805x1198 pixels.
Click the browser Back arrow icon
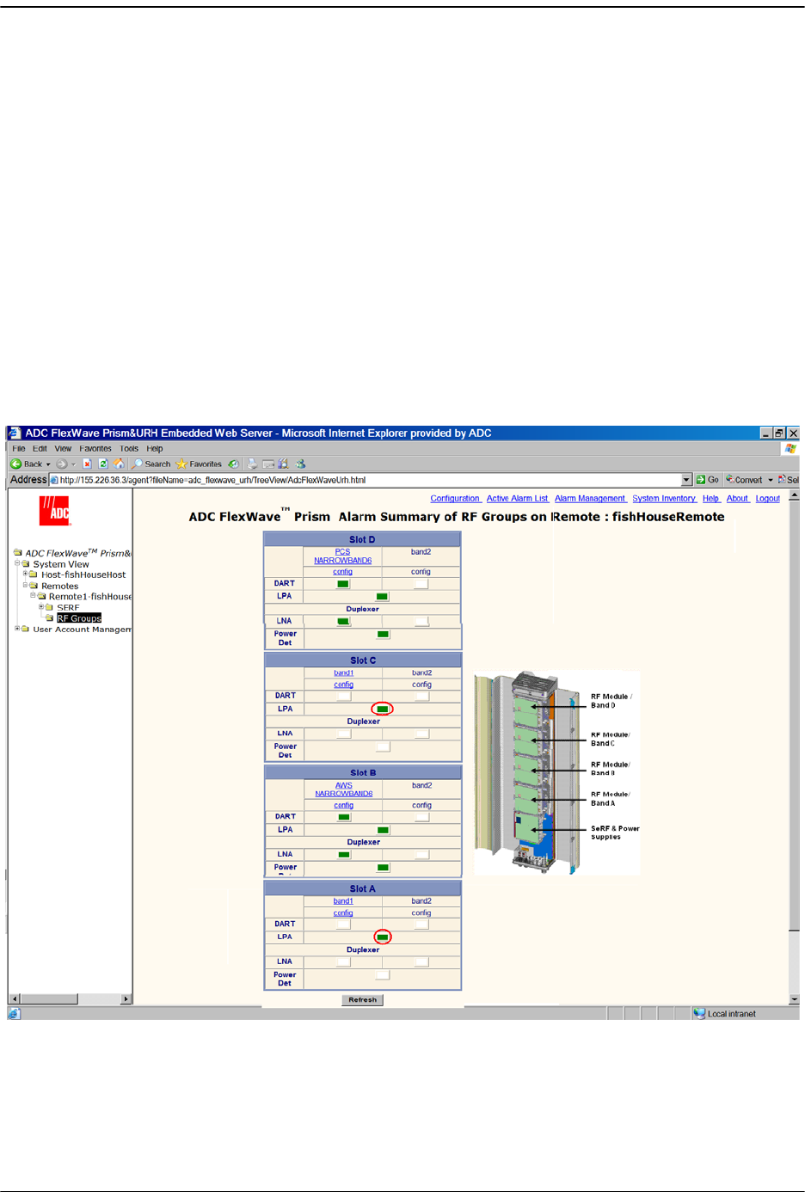pos(15,464)
